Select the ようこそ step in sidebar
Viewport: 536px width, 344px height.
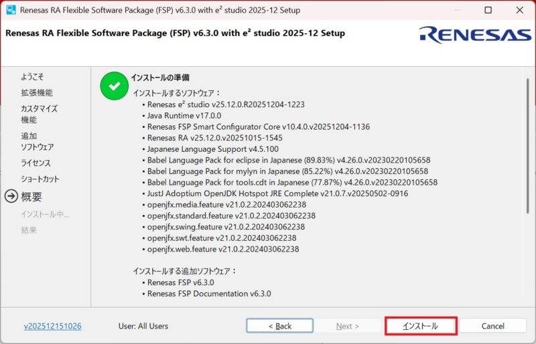click(x=32, y=77)
